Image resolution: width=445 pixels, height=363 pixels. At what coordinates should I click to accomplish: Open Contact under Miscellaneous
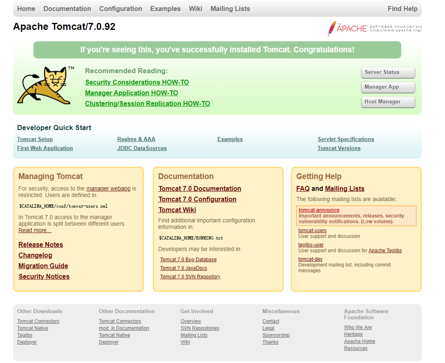click(x=271, y=321)
